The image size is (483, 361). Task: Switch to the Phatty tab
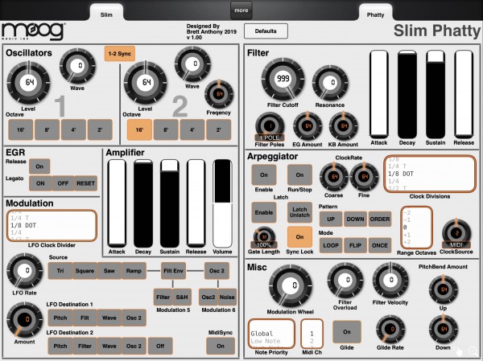[x=375, y=14]
